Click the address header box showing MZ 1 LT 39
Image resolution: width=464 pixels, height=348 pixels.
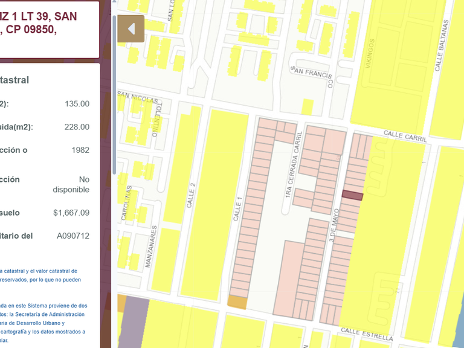(50, 30)
